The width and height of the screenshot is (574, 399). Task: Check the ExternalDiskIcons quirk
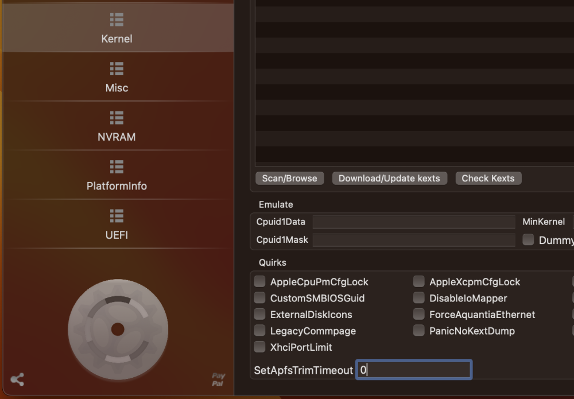(x=259, y=314)
